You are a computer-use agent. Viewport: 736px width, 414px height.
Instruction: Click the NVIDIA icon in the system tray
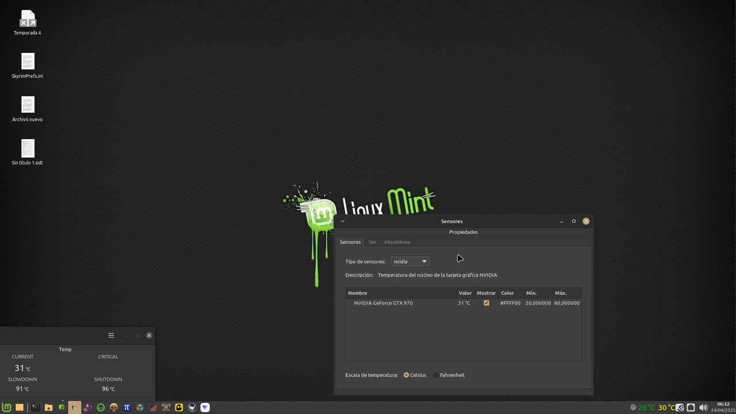(x=680, y=407)
